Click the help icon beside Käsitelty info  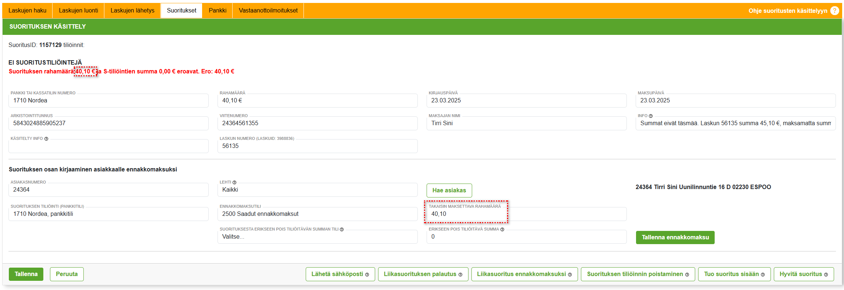pos(46,139)
